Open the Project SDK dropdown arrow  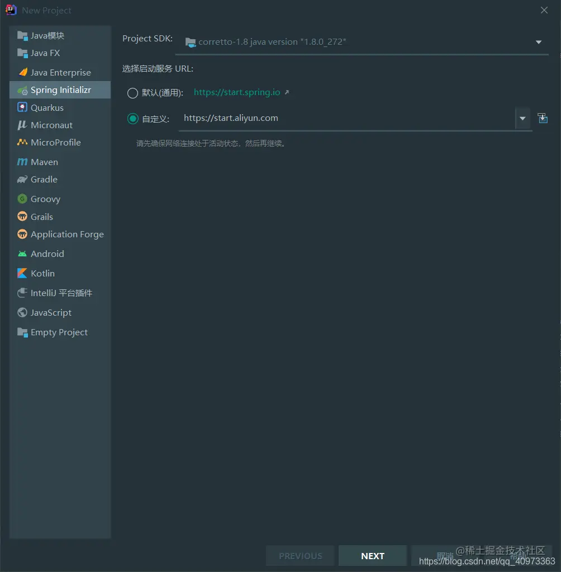(x=539, y=43)
